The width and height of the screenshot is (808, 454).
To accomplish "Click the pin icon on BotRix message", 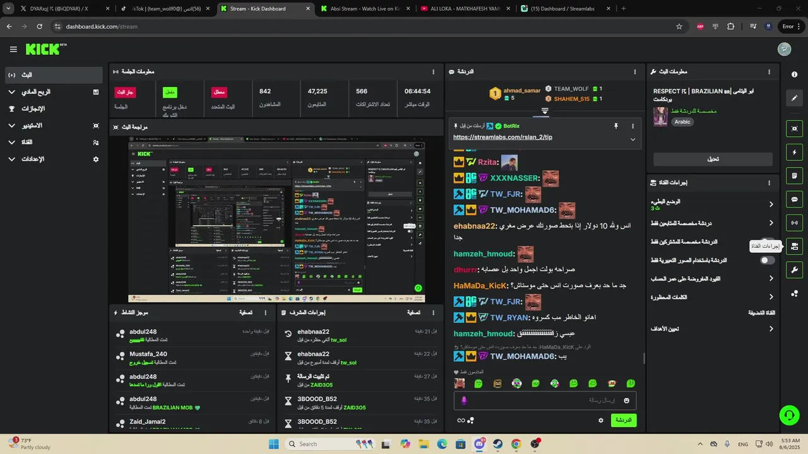I will point(616,126).
